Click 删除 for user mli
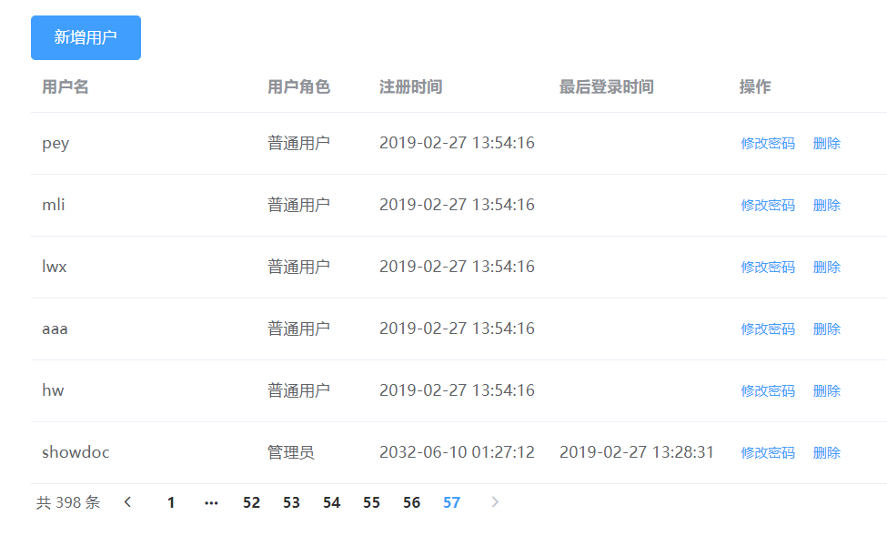This screenshot has width=887, height=536. (826, 205)
